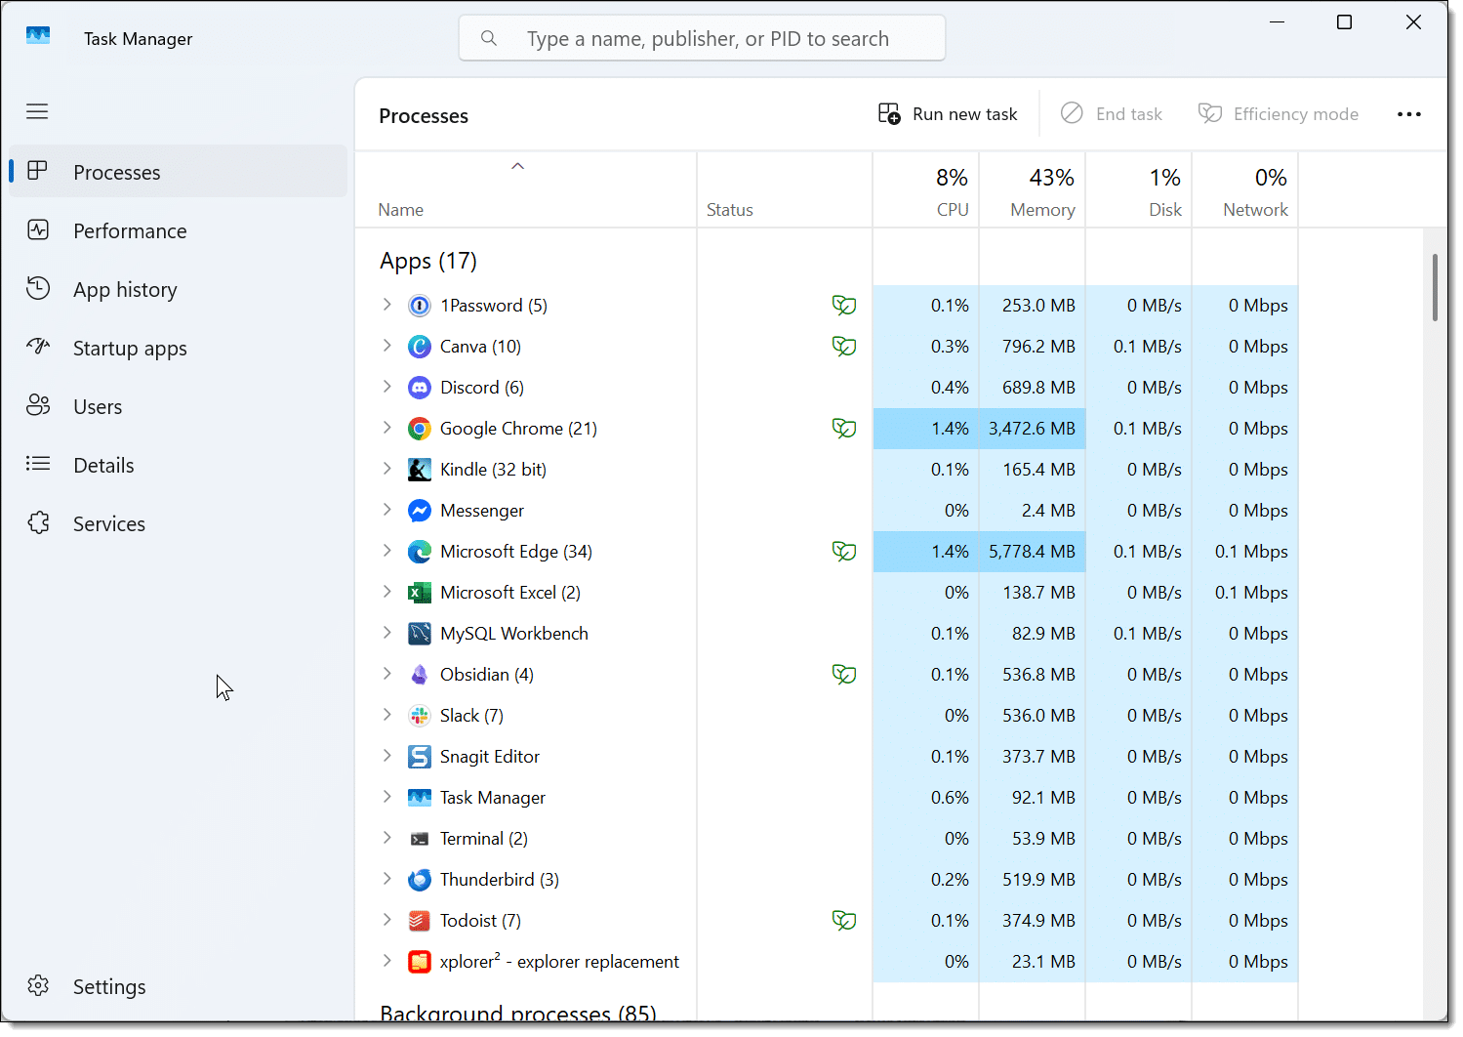Image resolution: width=1463 pixels, height=1037 pixels.
Task: Open App history from sidebar
Action: (125, 290)
